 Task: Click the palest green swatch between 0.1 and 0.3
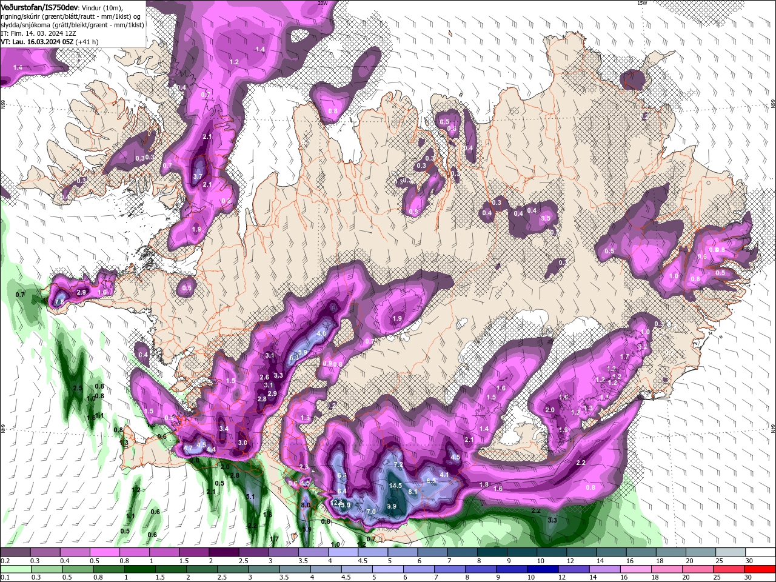(15, 569)
